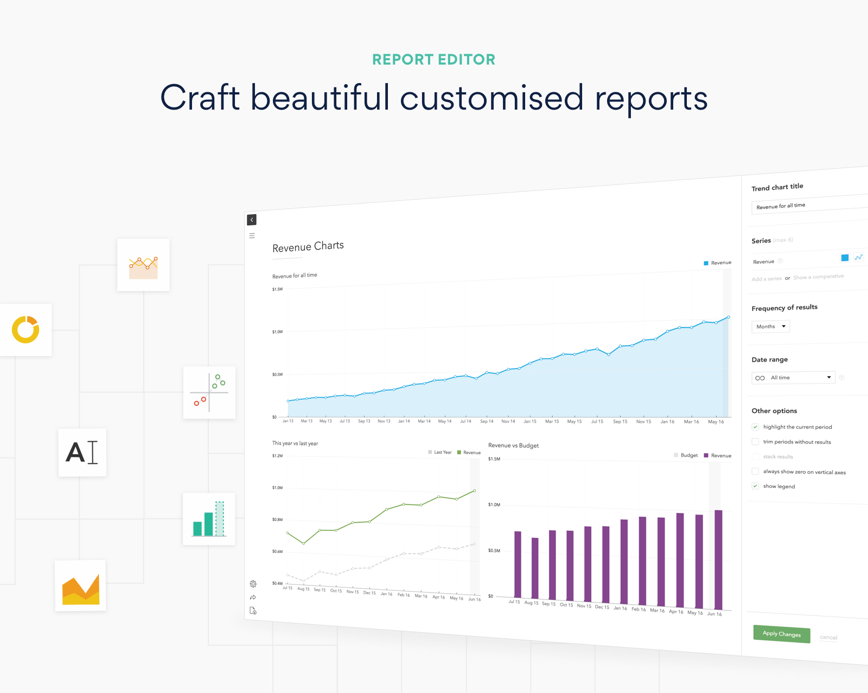Viewport: 868px width, 693px height.
Task: Click the Jun 16 purple bar
Action: point(718,560)
